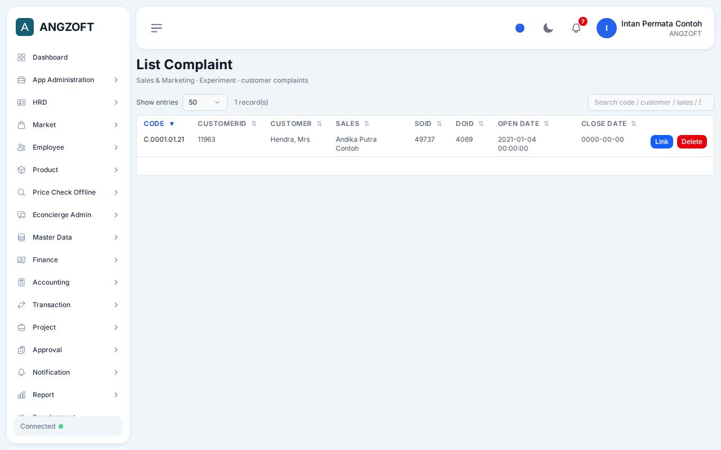
Task: Click the Econcierge Admin chat icon
Action: click(x=21, y=215)
